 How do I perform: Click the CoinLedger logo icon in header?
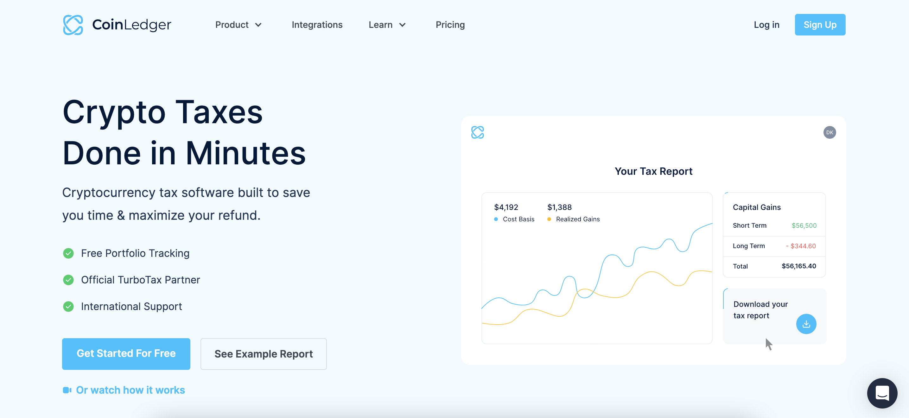click(x=73, y=25)
